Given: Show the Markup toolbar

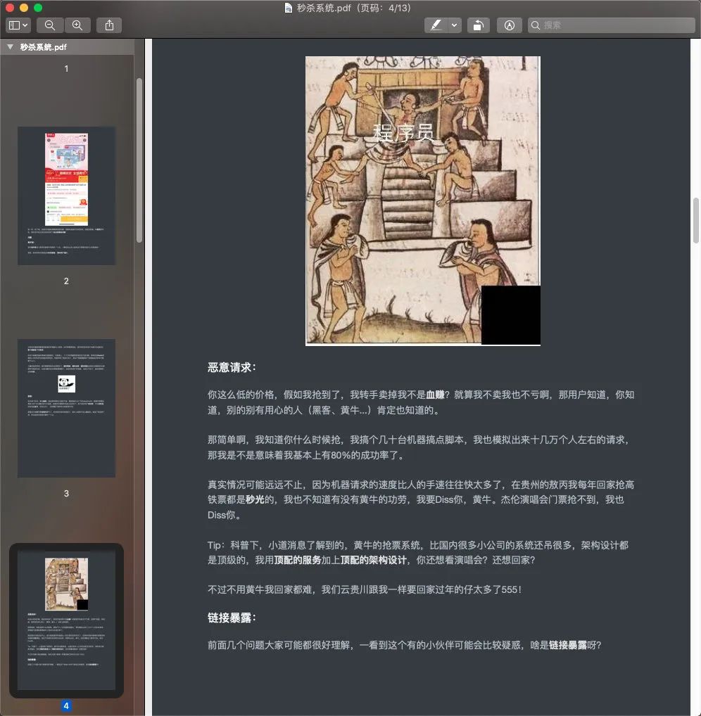Looking at the screenshot, I should [x=509, y=25].
